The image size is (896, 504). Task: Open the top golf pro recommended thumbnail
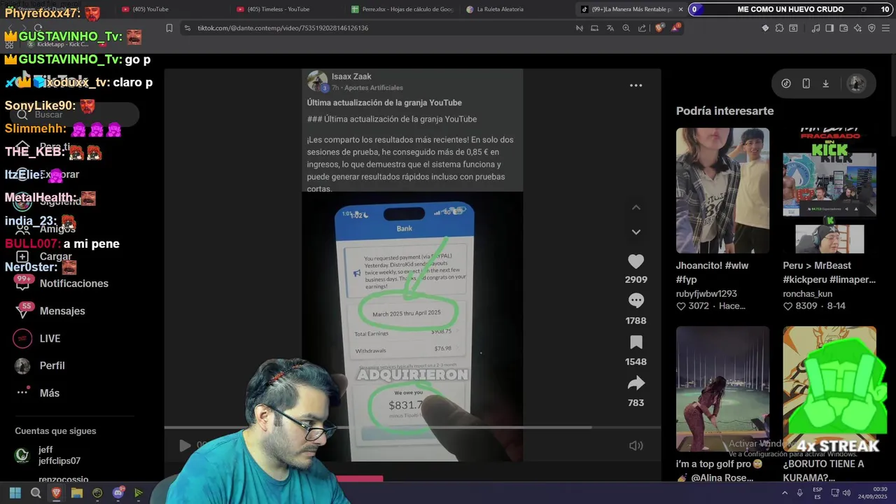tap(722, 388)
